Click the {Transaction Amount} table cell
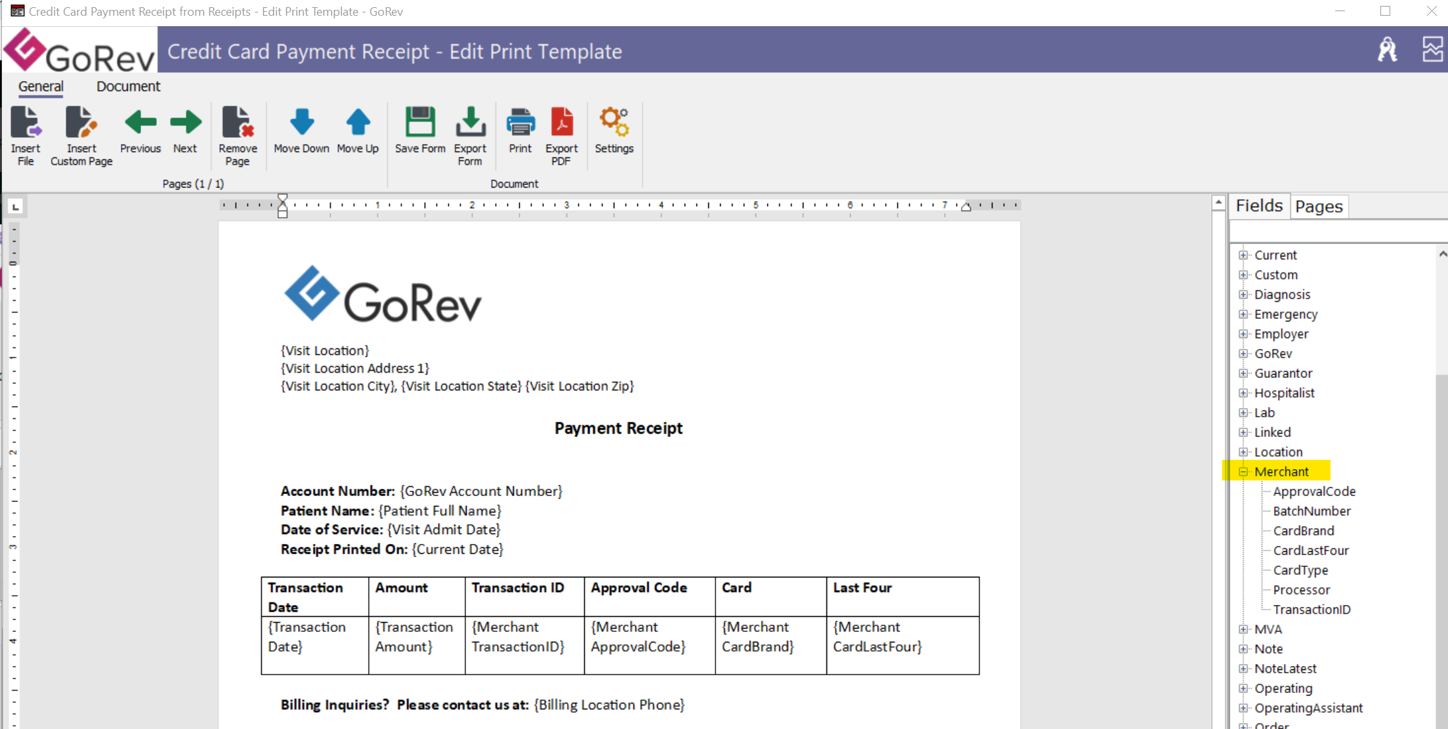This screenshot has height=729, width=1448. click(x=417, y=645)
